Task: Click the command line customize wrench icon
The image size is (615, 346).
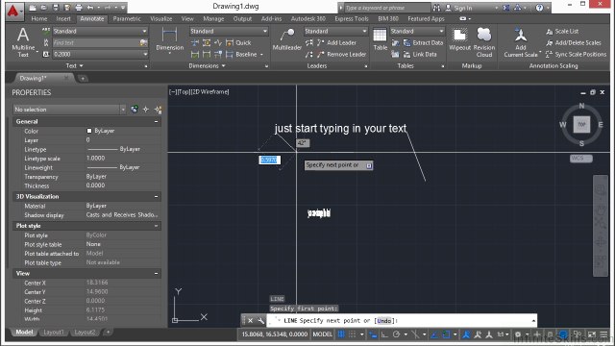Action: (260, 320)
